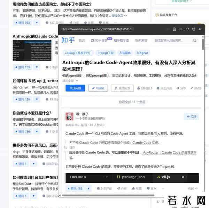Screen dimensions: 209x208
Task: Open the 首页 nav item in popup
Action: point(82,40)
